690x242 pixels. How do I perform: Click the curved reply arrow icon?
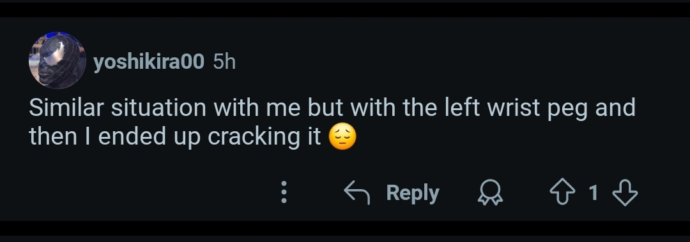(356, 192)
